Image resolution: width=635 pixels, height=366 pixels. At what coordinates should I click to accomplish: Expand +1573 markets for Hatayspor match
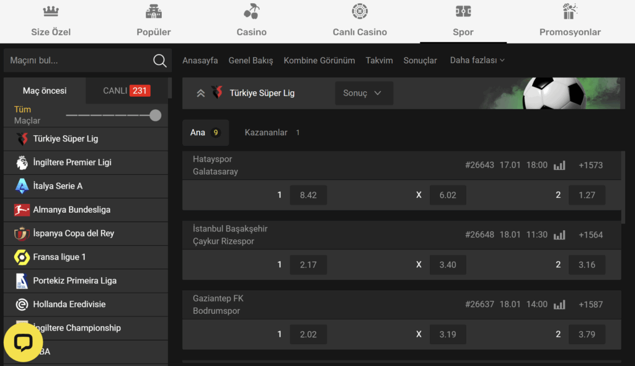tap(591, 166)
